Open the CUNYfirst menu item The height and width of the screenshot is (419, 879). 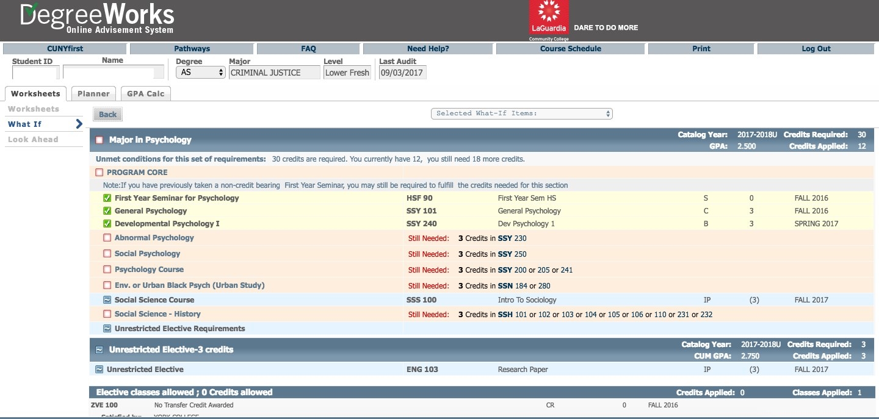(65, 49)
